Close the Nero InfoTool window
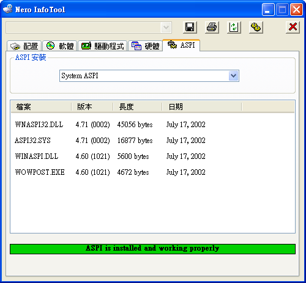The height and width of the screenshot is (283, 306). [x=296, y=9]
